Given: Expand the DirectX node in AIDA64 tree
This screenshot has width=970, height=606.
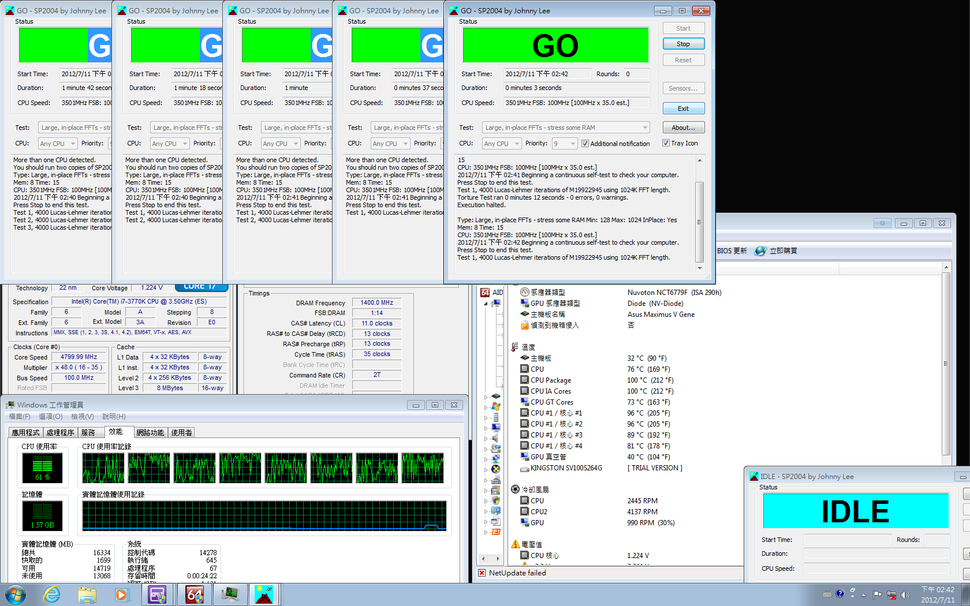Looking at the screenshot, I should pos(486,470).
